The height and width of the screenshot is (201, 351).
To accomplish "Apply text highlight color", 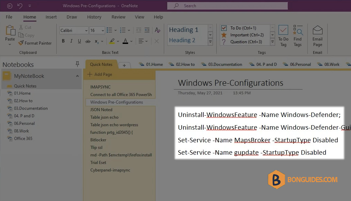I will click(112, 41).
